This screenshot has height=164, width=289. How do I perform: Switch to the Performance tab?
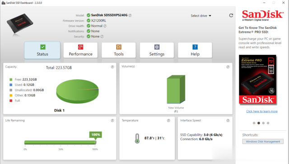80,50
